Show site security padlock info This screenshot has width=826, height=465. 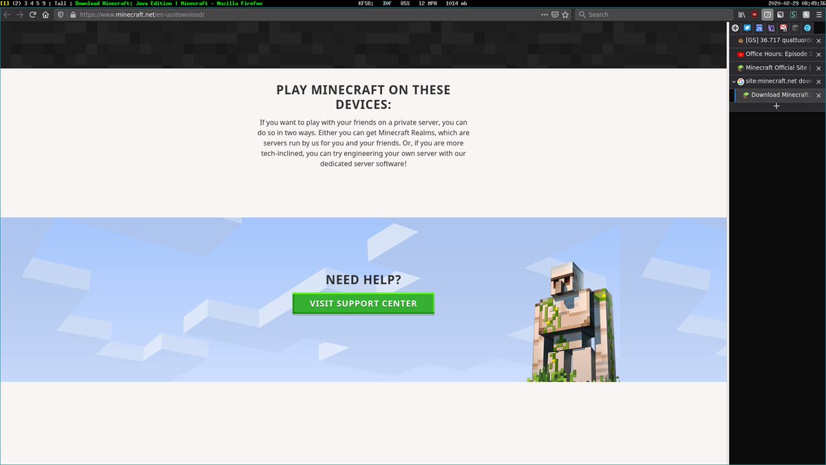click(x=72, y=14)
